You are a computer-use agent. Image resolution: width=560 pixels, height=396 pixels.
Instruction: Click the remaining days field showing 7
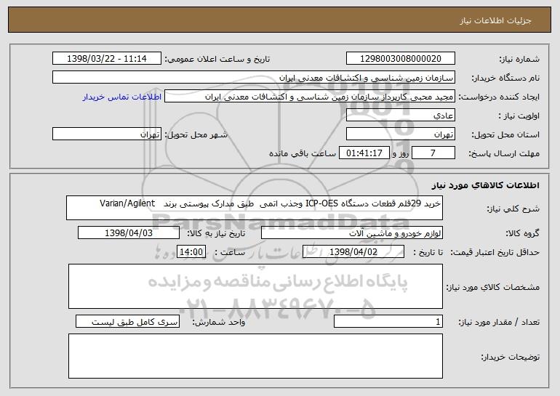click(x=433, y=153)
